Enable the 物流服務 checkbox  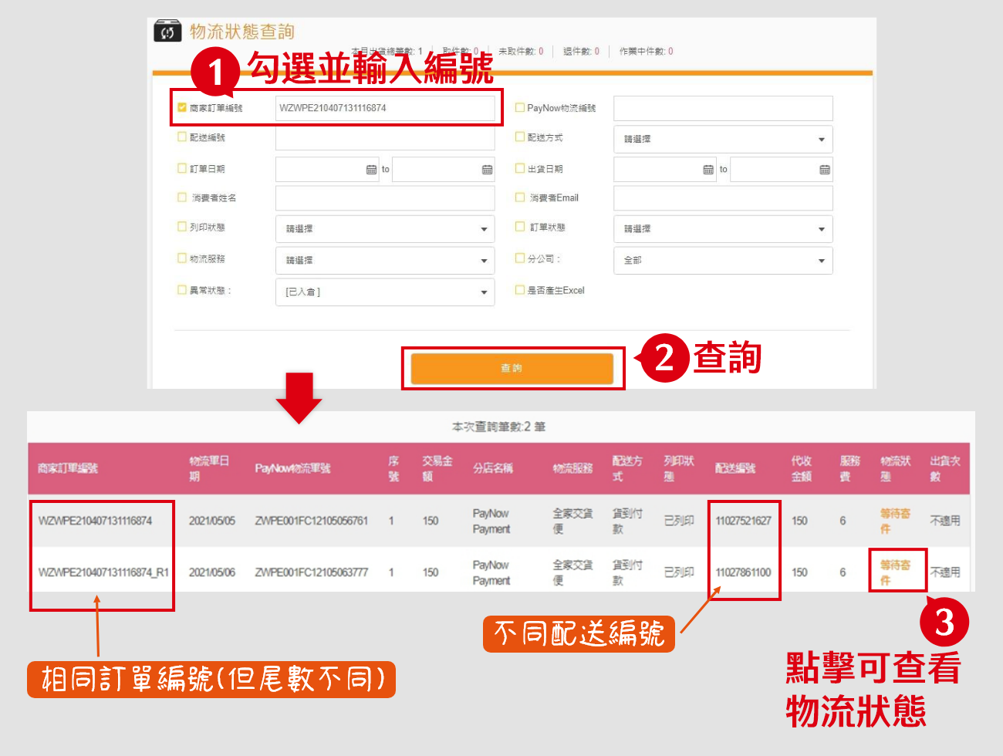pos(182,258)
